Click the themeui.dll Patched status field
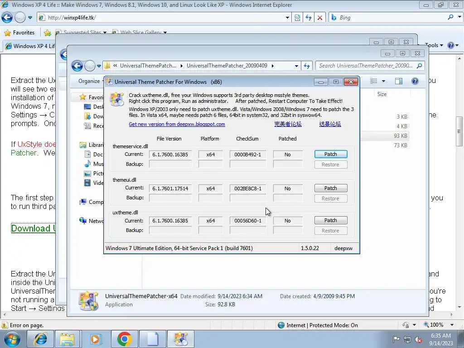Screen dimensions: 464x348 click(288, 188)
